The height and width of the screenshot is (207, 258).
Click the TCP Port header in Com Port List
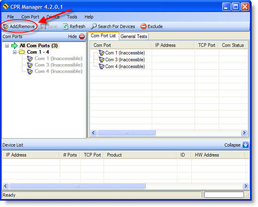(x=207, y=45)
